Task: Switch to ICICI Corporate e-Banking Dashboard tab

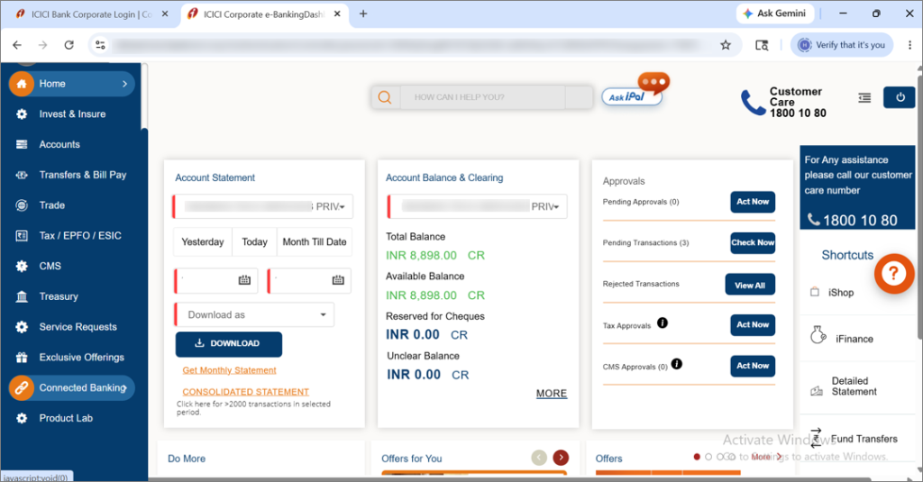Action: (265, 14)
